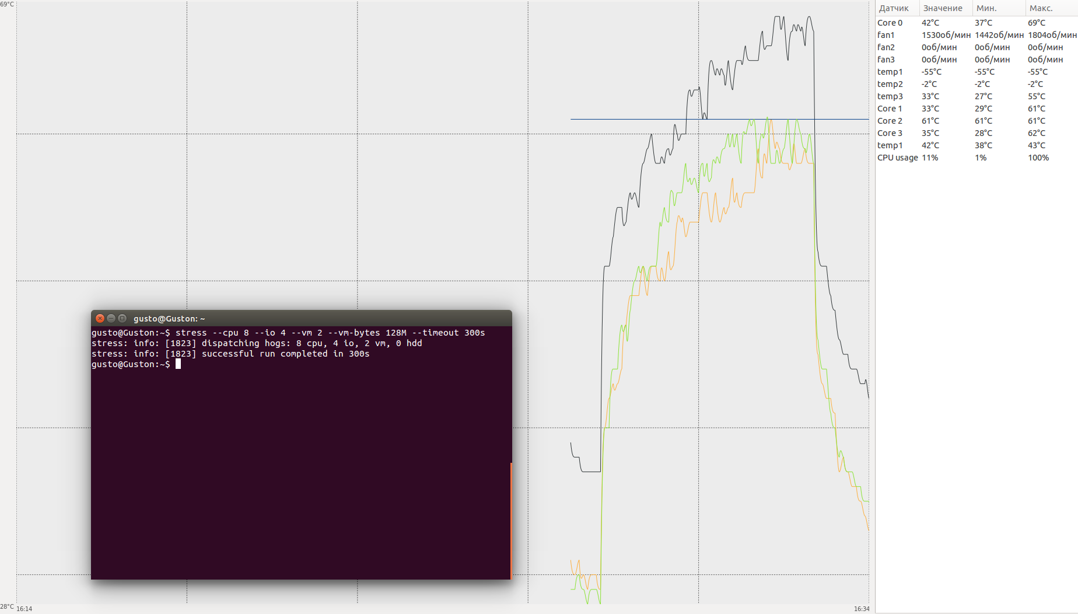
Task: Sort by the 'Значение' column header
Action: (x=946, y=8)
